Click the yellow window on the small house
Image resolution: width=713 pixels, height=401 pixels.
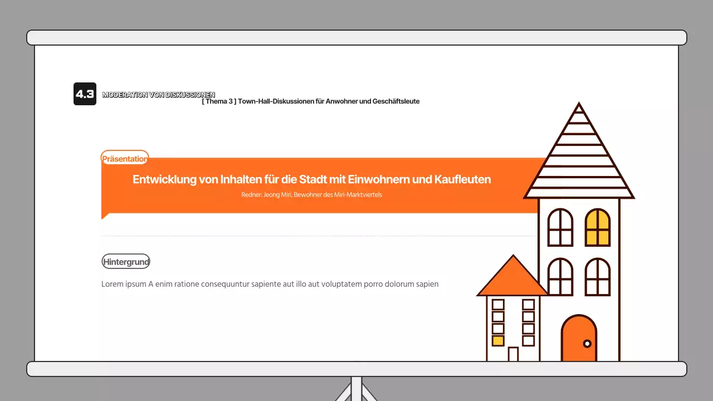498,341
